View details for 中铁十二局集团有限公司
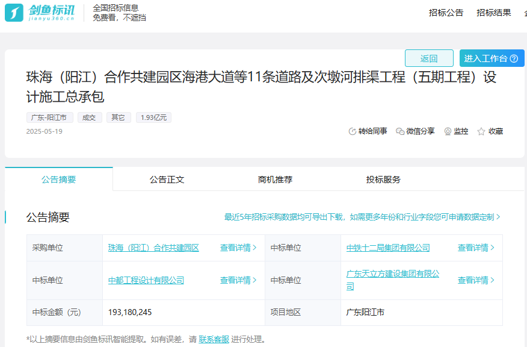The width and height of the screenshot is (527, 347). pos(476,248)
